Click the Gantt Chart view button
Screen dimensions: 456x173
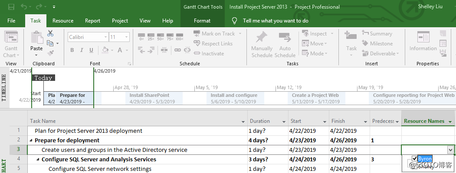(x=11, y=44)
